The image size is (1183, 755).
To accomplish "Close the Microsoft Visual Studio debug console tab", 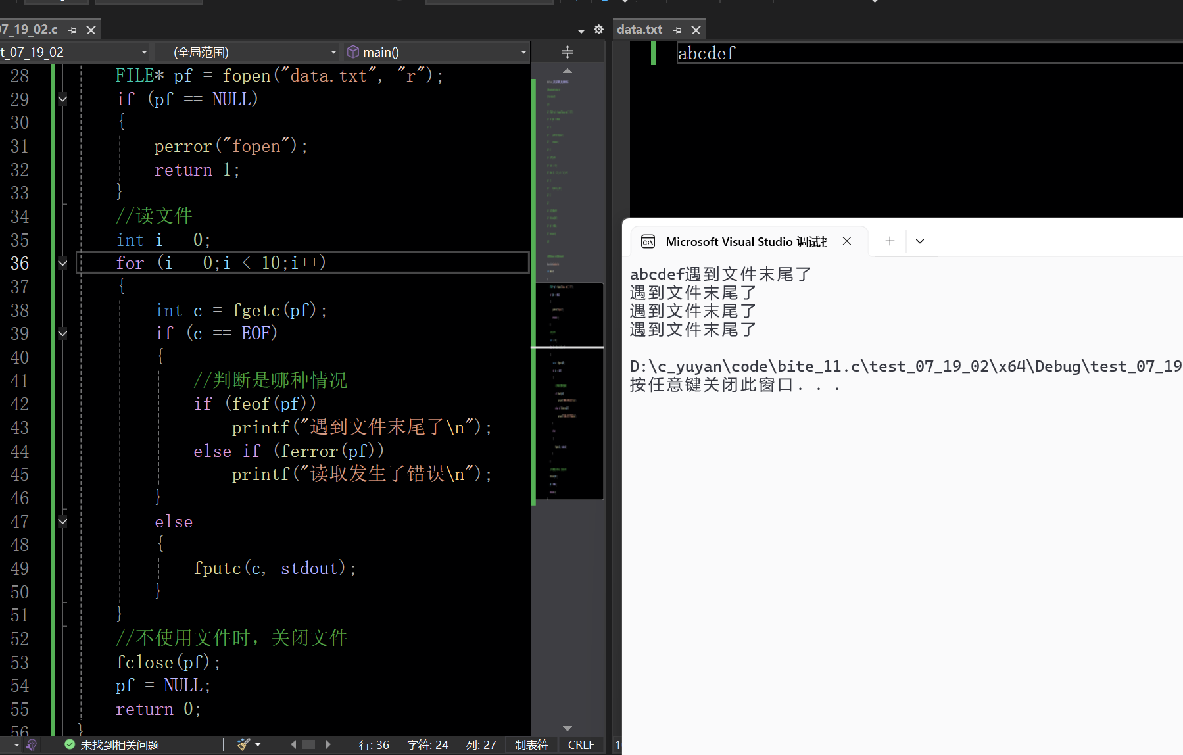I will pos(847,241).
